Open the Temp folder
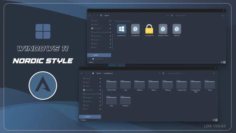 (x=210, y=85)
